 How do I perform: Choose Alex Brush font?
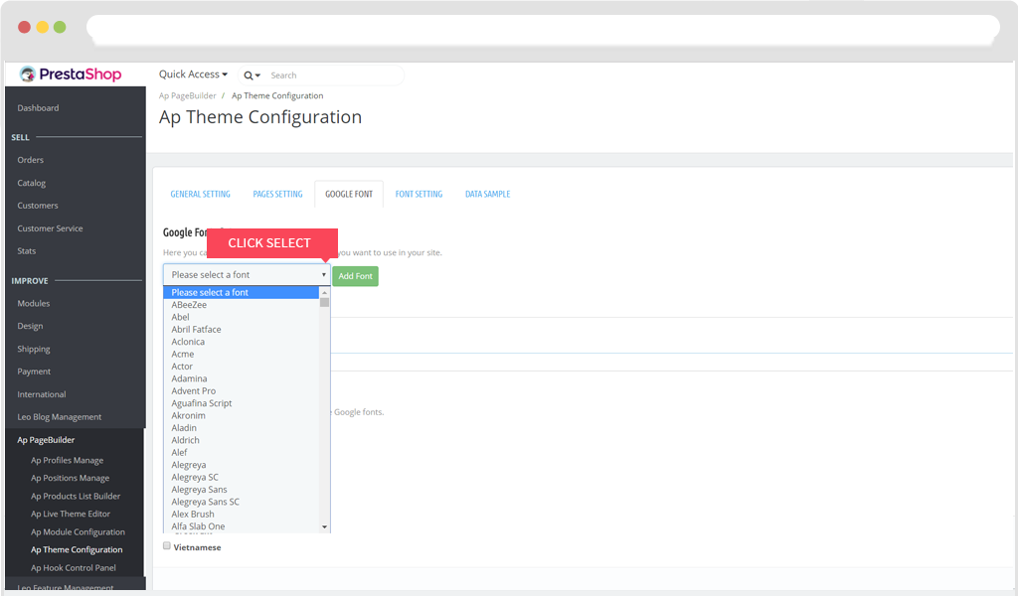pyautogui.click(x=242, y=515)
